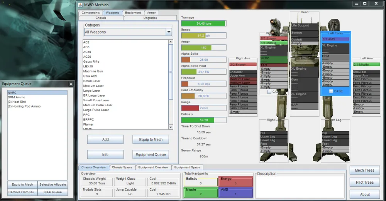Maximize the MWO Mechlab window
Viewport: 386px width, 201px height.
[364, 4]
